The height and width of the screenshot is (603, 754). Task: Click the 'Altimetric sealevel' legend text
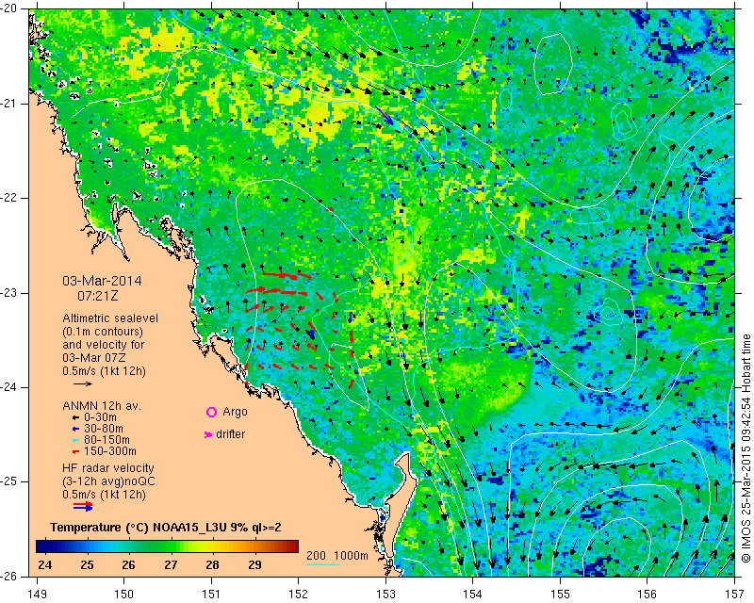pos(110,318)
